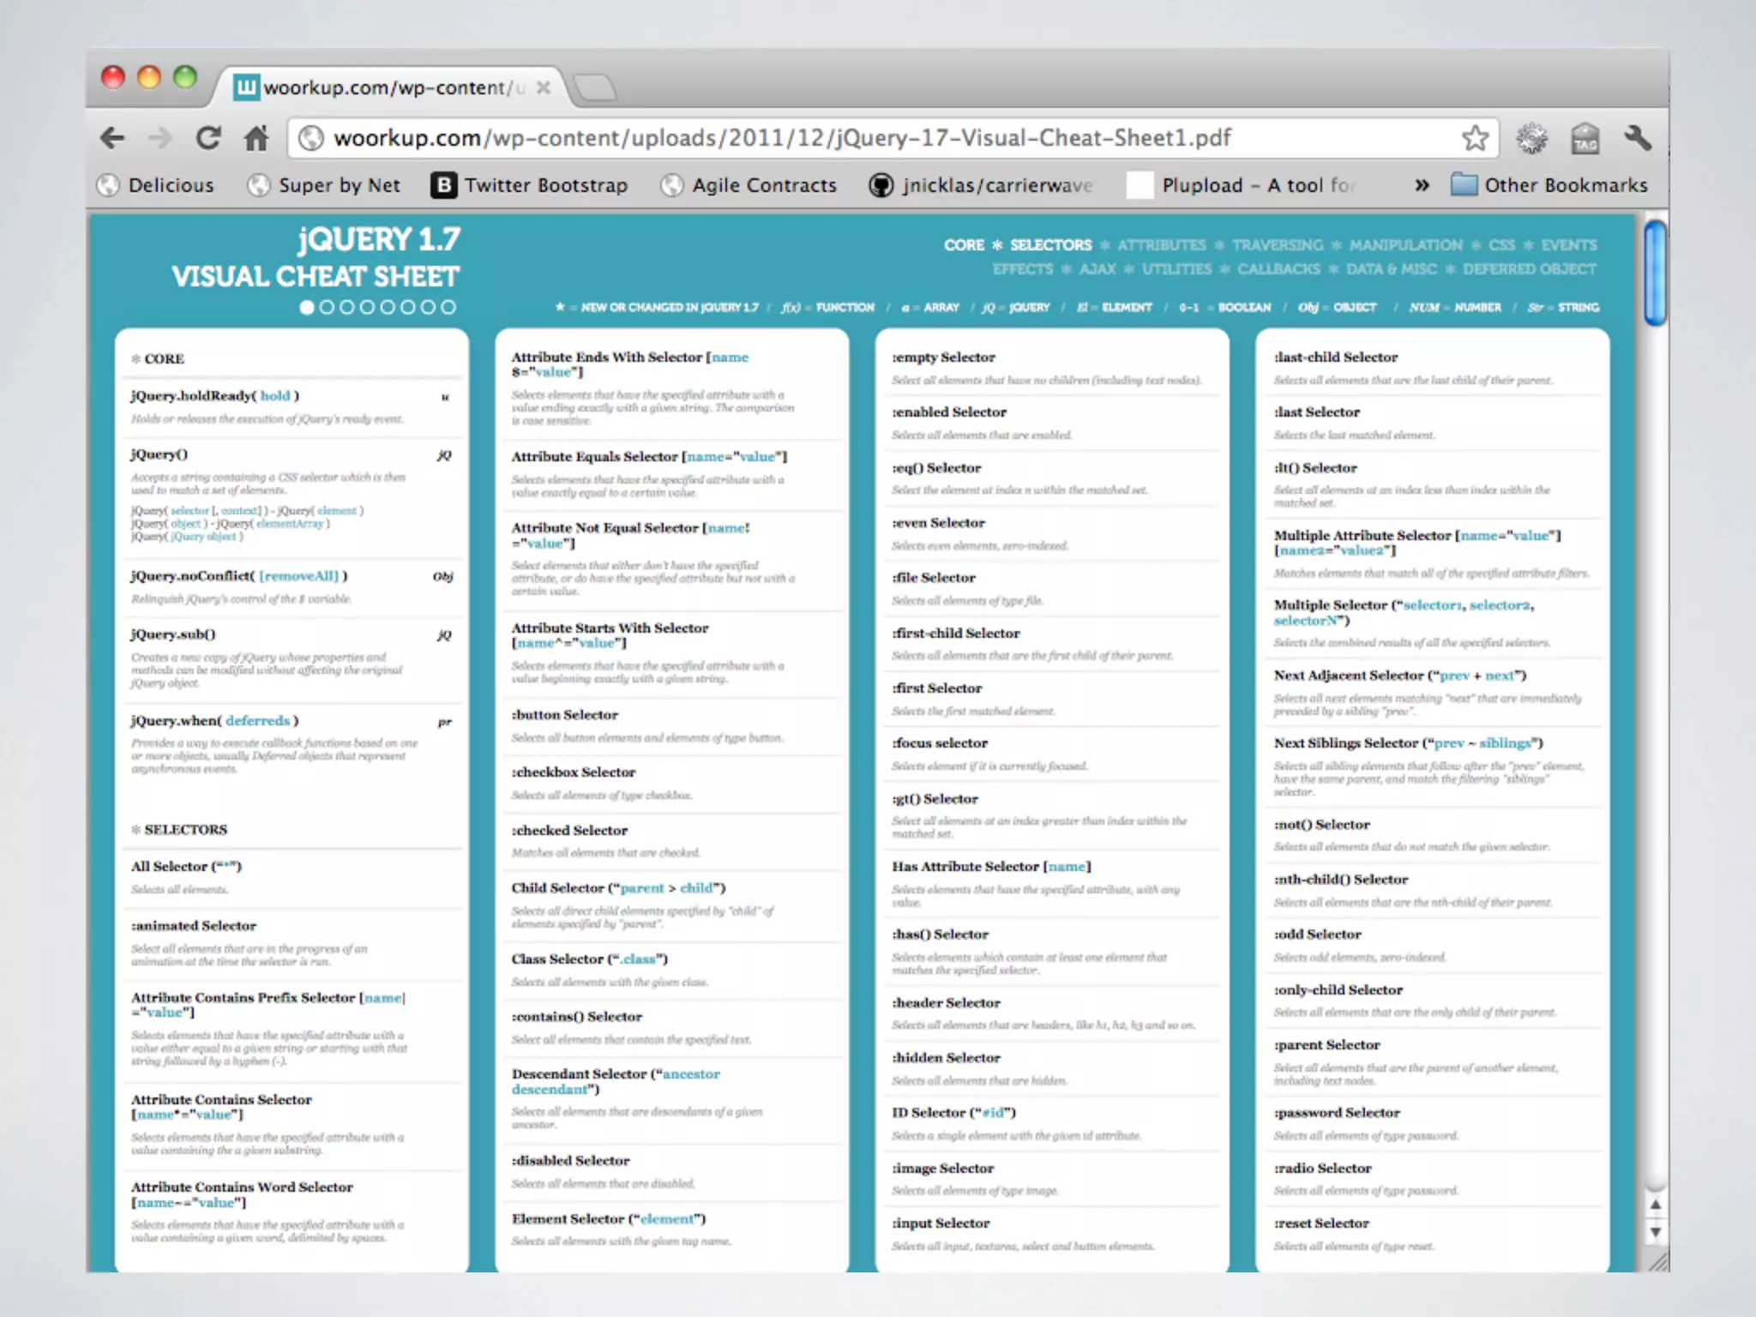This screenshot has height=1317, width=1756.
Task: Go to the home page icon
Action: pyautogui.click(x=256, y=138)
